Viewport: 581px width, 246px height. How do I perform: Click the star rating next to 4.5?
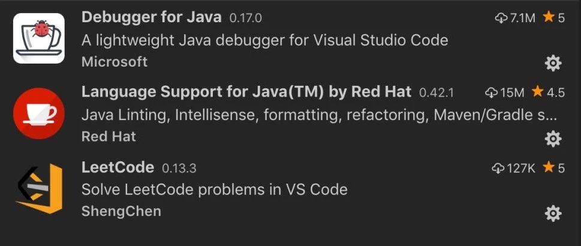537,92
